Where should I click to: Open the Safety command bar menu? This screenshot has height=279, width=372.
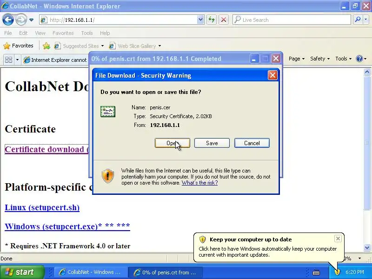click(320, 59)
